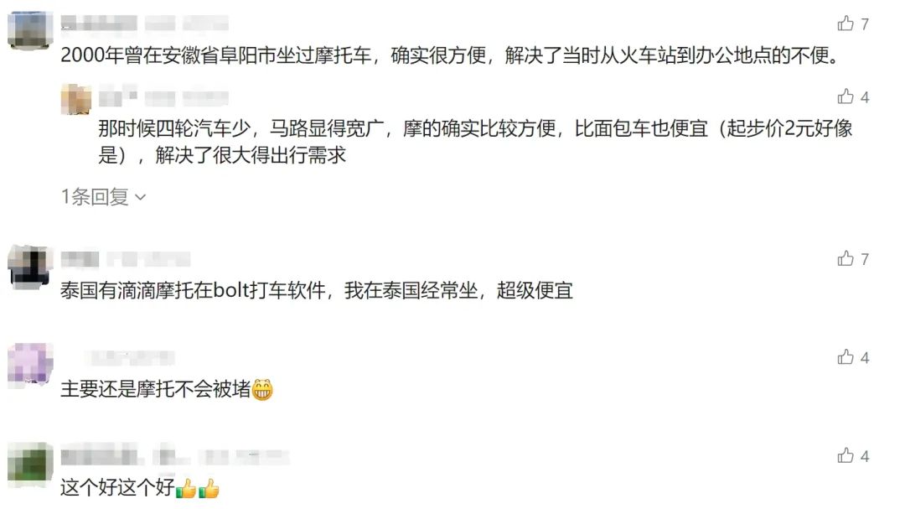Open the green avatar of last commenter
This screenshot has width=905, height=509.
click(x=30, y=464)
